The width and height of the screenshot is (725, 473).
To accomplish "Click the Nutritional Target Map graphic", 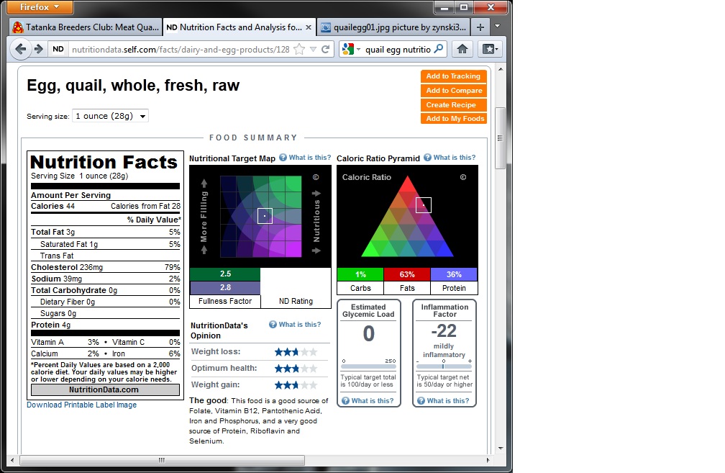I will point(260,216).
